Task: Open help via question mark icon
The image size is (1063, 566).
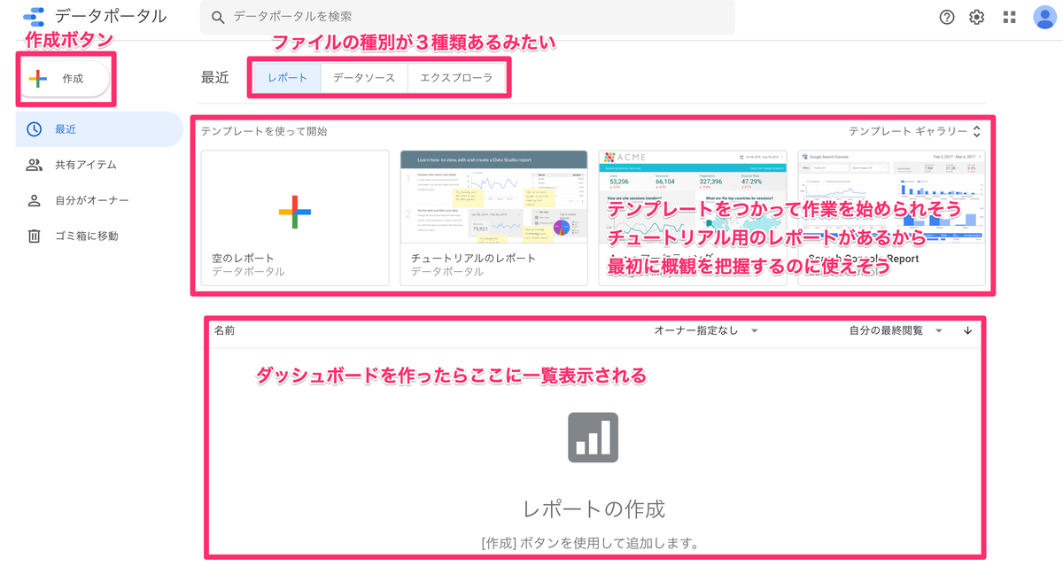Action: click(x=947, y=17)
